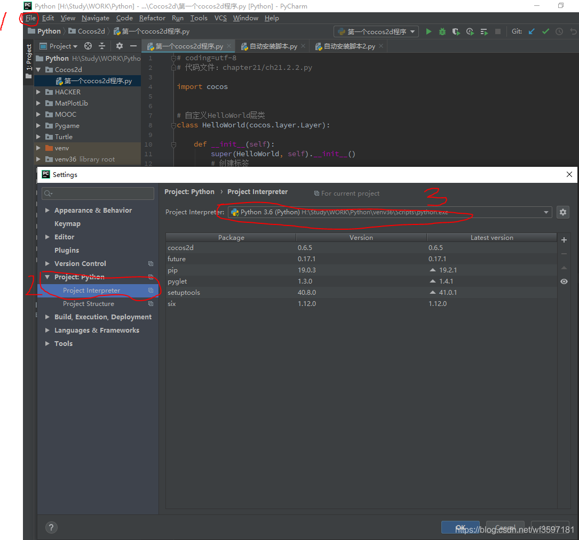Viewport: 579px width, 540px height.
Task: Select Project Interpreter settings page
Action: pos(98,291)
